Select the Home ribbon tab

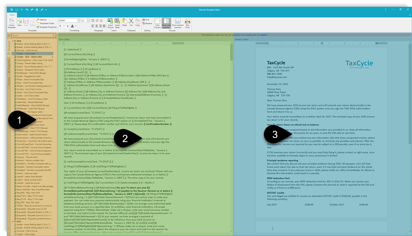pyautogui.click(x=12, y=15)
